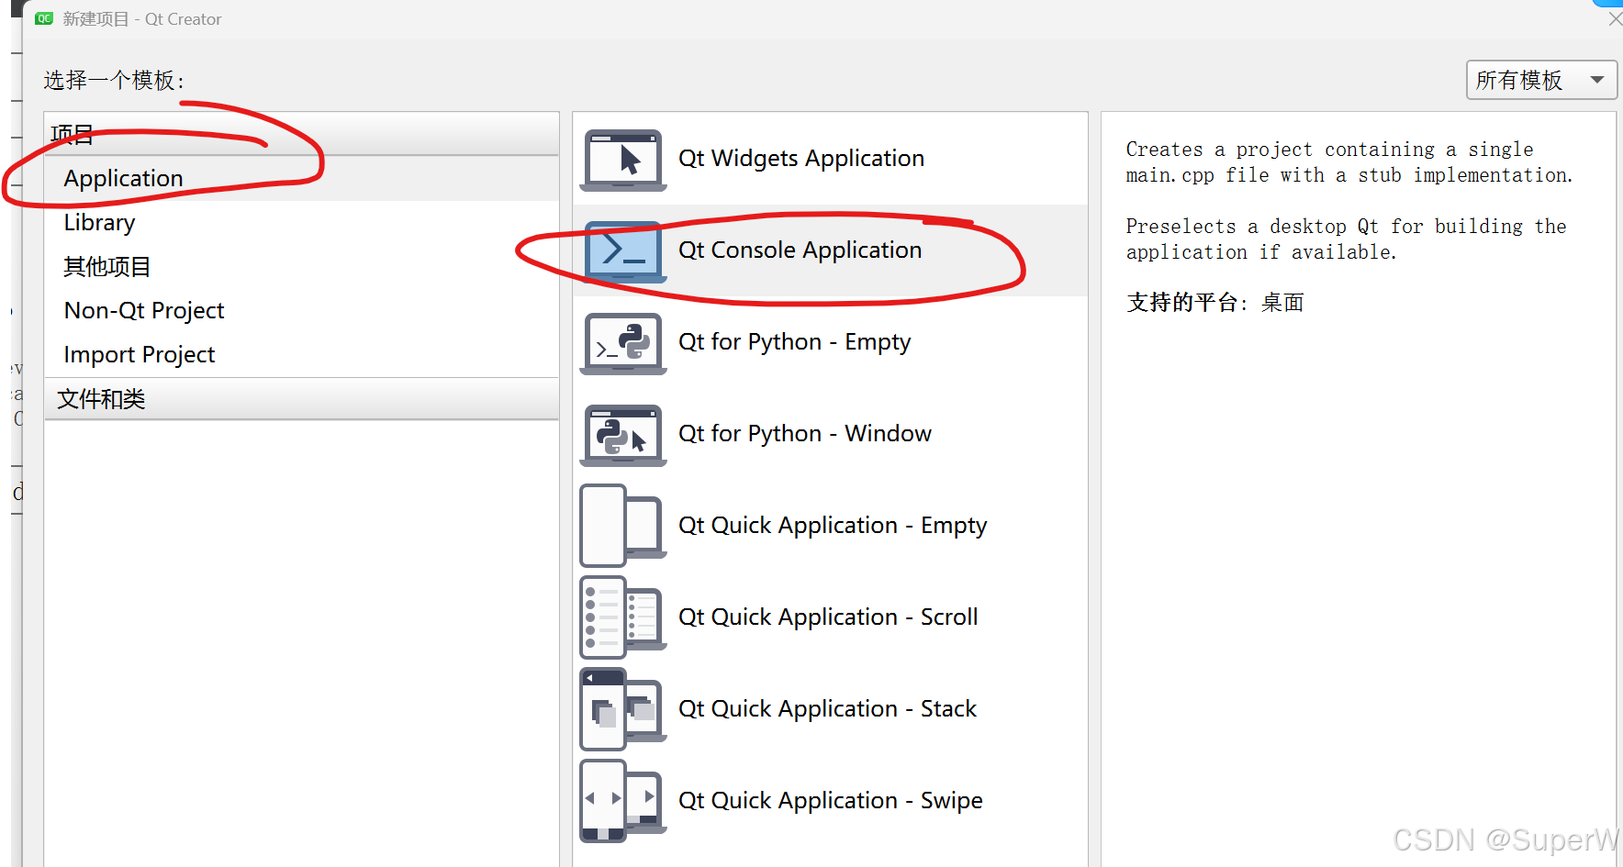Click the 文件和类 section header
Screen dimensions: 1623x867
coord(301,399)
